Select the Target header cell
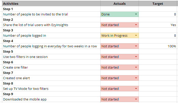 click(158, 4)
